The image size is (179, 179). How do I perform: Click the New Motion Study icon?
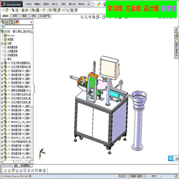pyautogui.click(x=50, y=10)
